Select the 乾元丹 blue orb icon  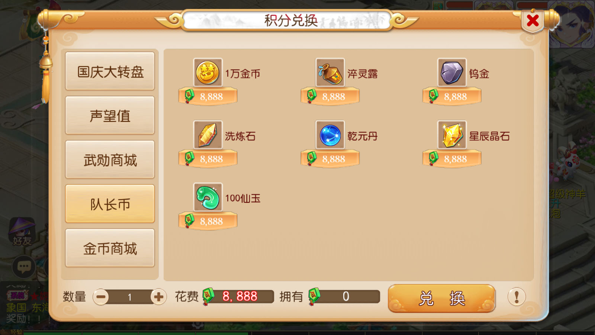[x=330, y=135]
